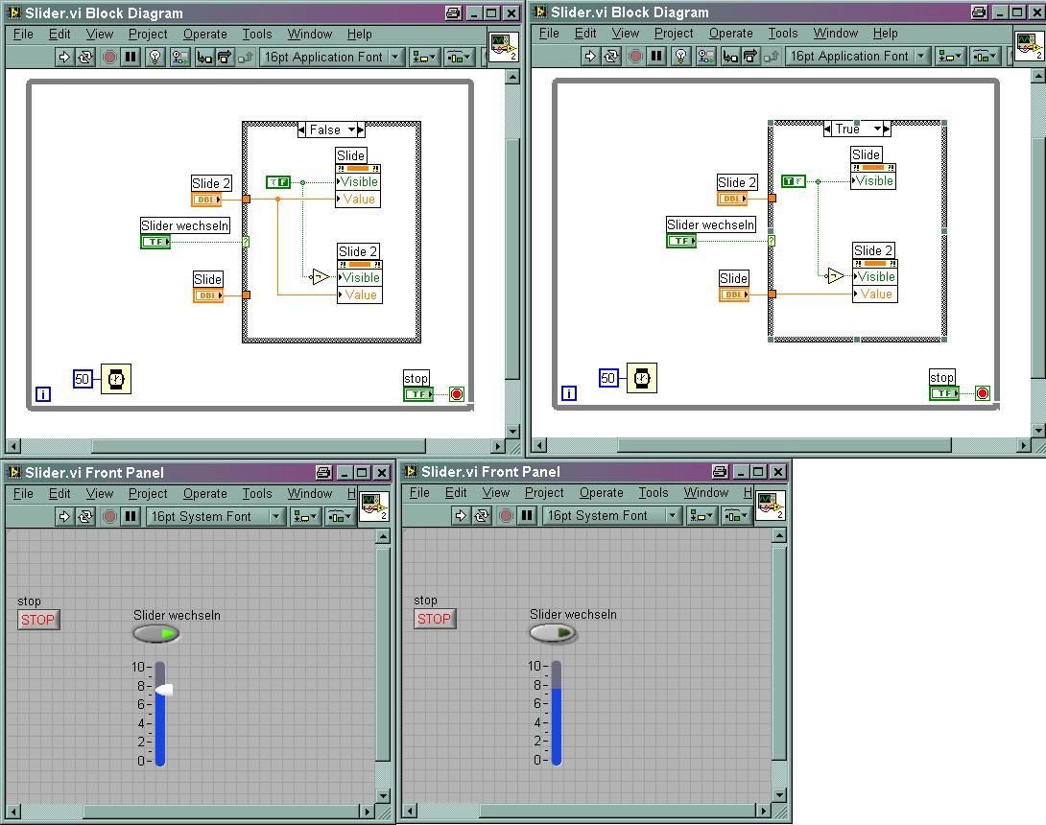Click Not gate in left block diagram
Viewport: 1046px width, 825px height.
(321, 277)
